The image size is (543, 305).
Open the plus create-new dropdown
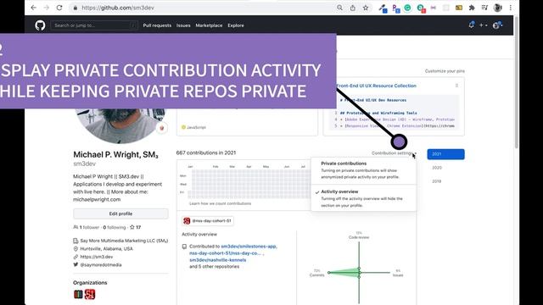(x=483, y=25)
